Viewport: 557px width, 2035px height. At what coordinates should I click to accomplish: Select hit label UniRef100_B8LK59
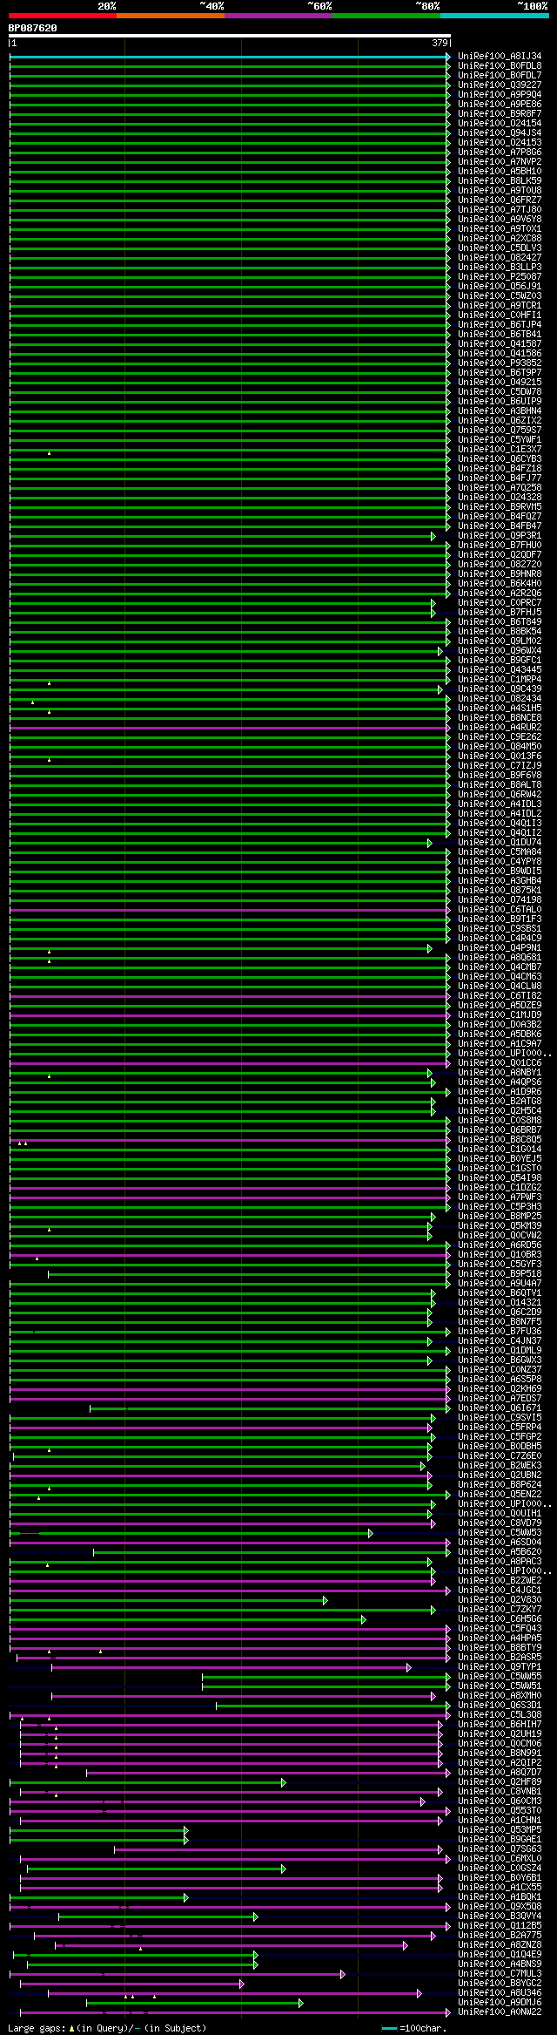point(500,181)
